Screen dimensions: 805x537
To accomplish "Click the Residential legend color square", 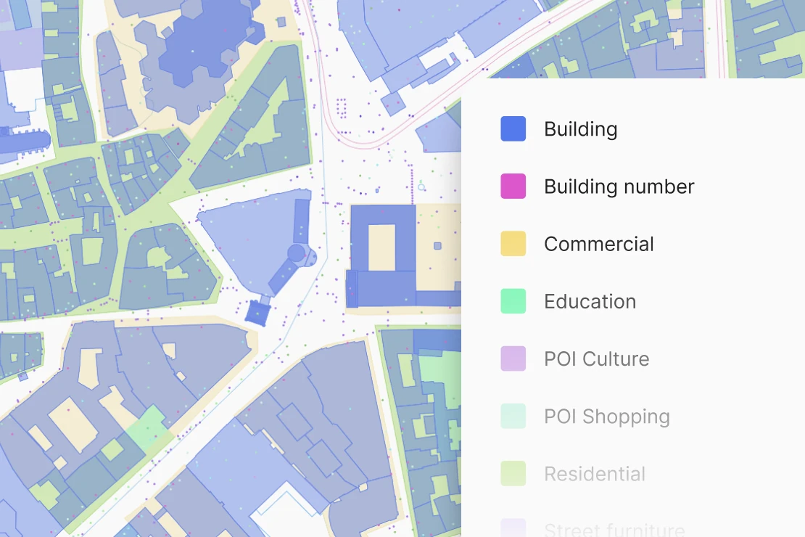I will (x=513, y=473).
